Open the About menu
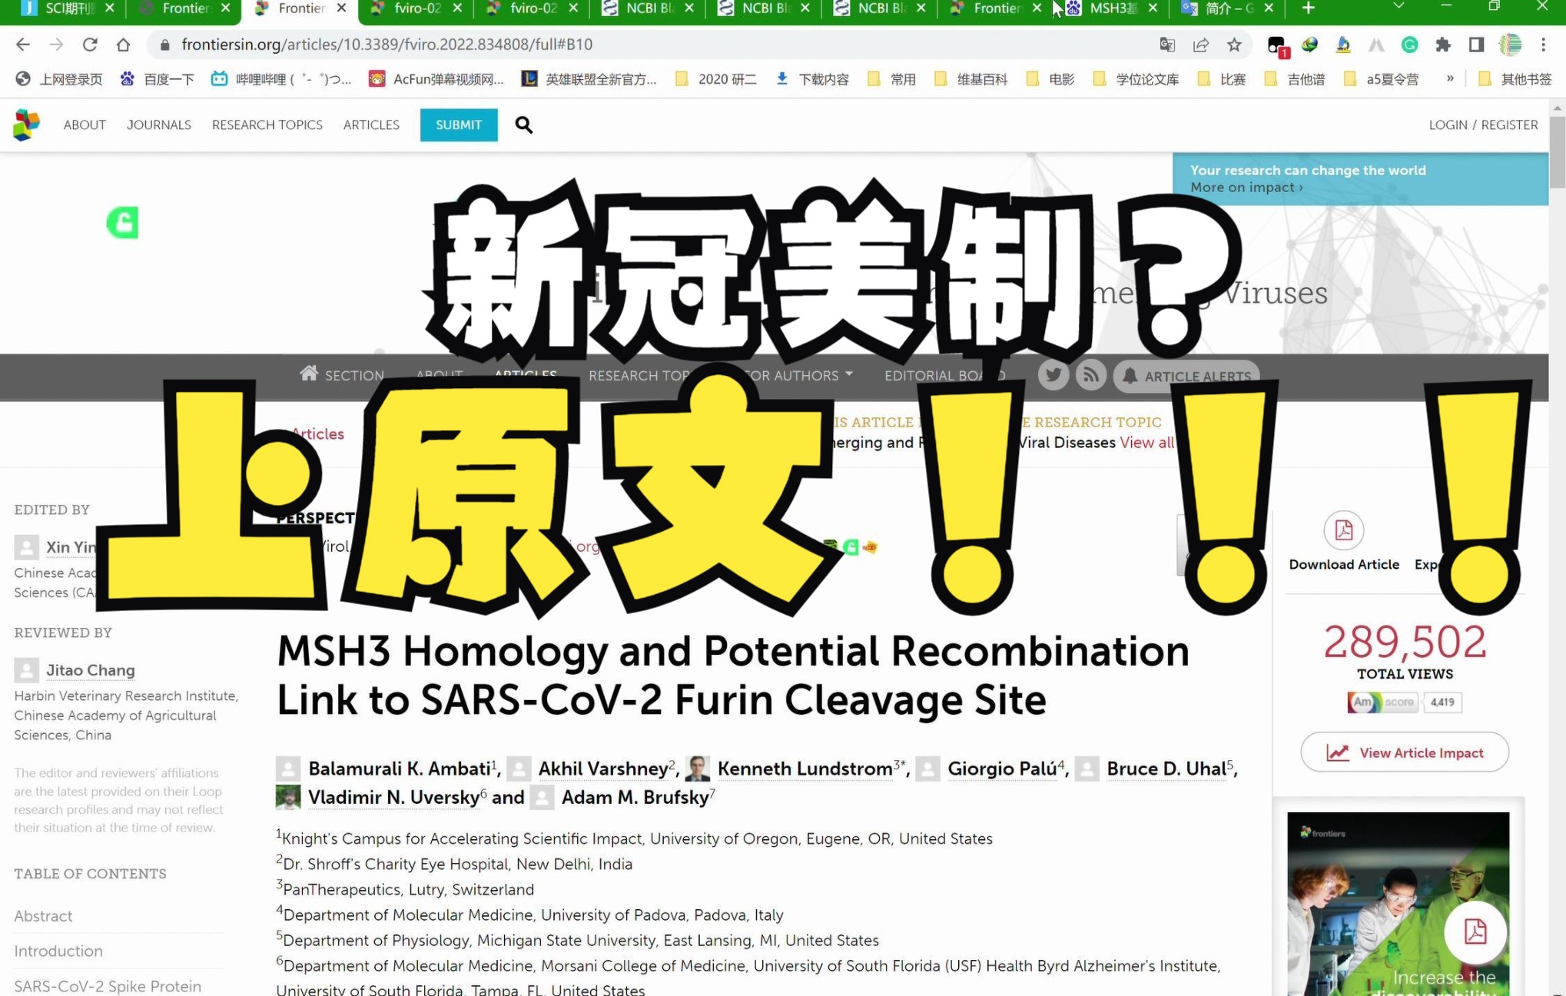This screenshot has height=996, width=1566. (x=85, y=124)
